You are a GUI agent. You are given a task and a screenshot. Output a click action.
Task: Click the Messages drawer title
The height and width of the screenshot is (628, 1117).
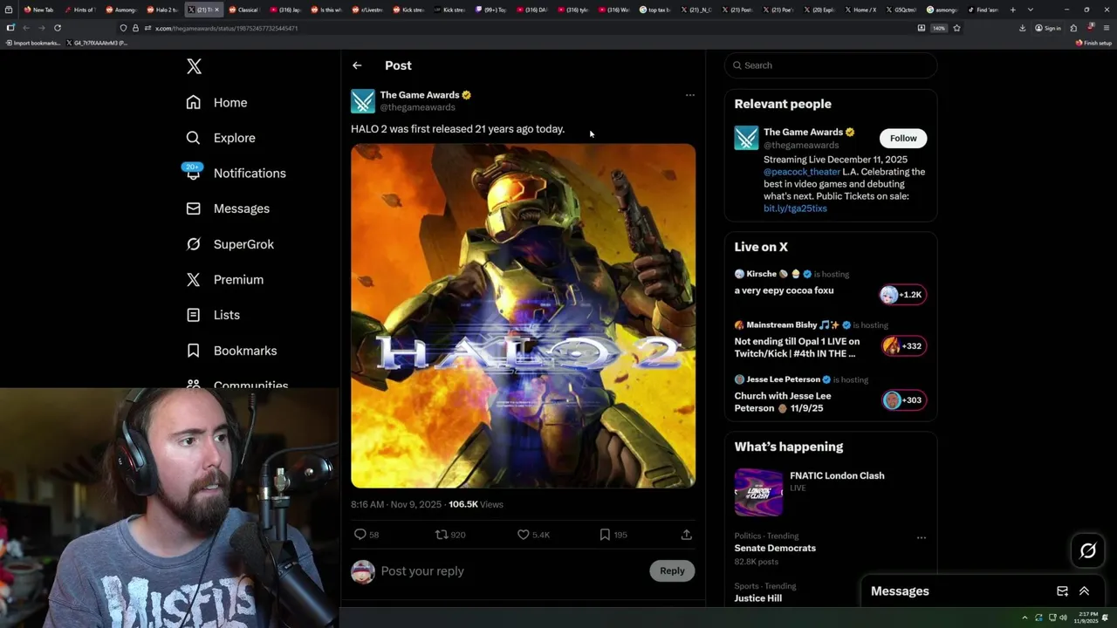(x=900, y=591)
